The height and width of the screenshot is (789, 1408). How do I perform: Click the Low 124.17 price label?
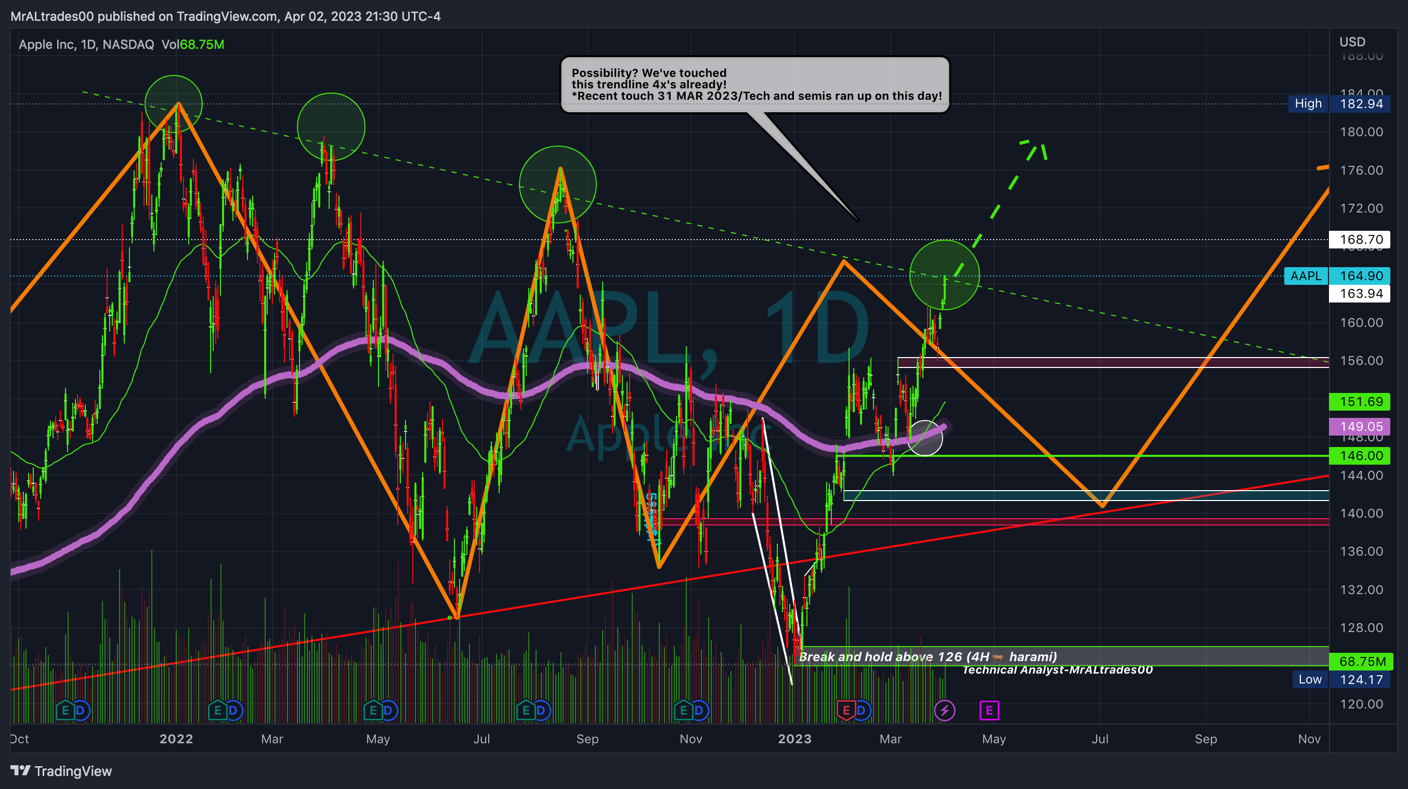1341,680
